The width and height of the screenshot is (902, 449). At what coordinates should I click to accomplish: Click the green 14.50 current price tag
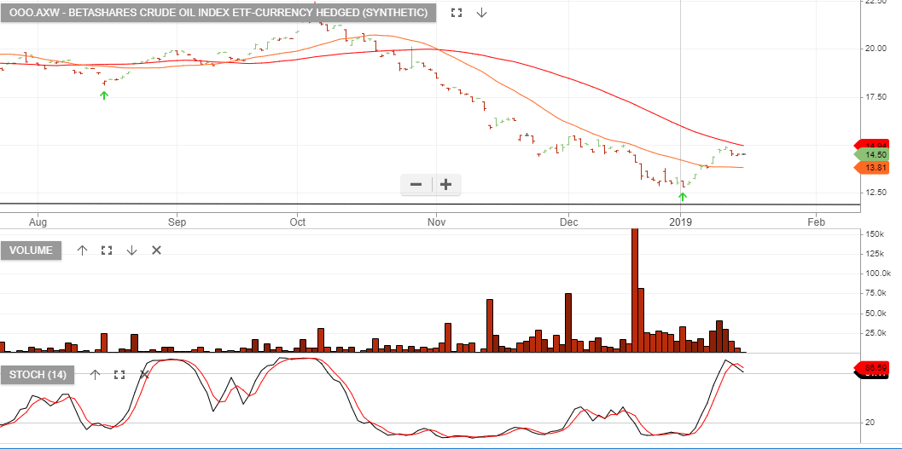pyautogui.click(x=873, y=155)
